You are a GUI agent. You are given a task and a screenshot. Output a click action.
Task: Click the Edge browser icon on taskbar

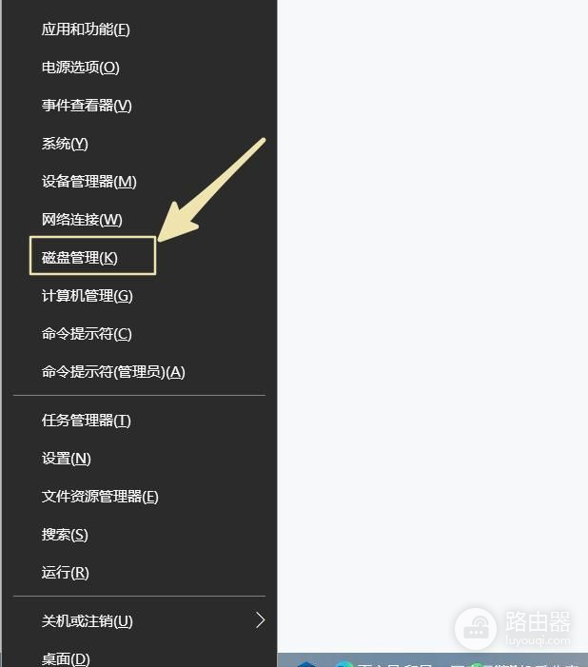click(x=344, y=664)
